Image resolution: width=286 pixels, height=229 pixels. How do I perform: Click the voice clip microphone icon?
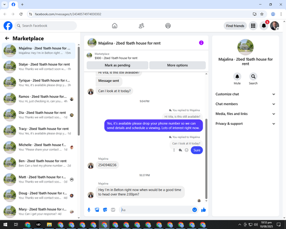[89, 210]
